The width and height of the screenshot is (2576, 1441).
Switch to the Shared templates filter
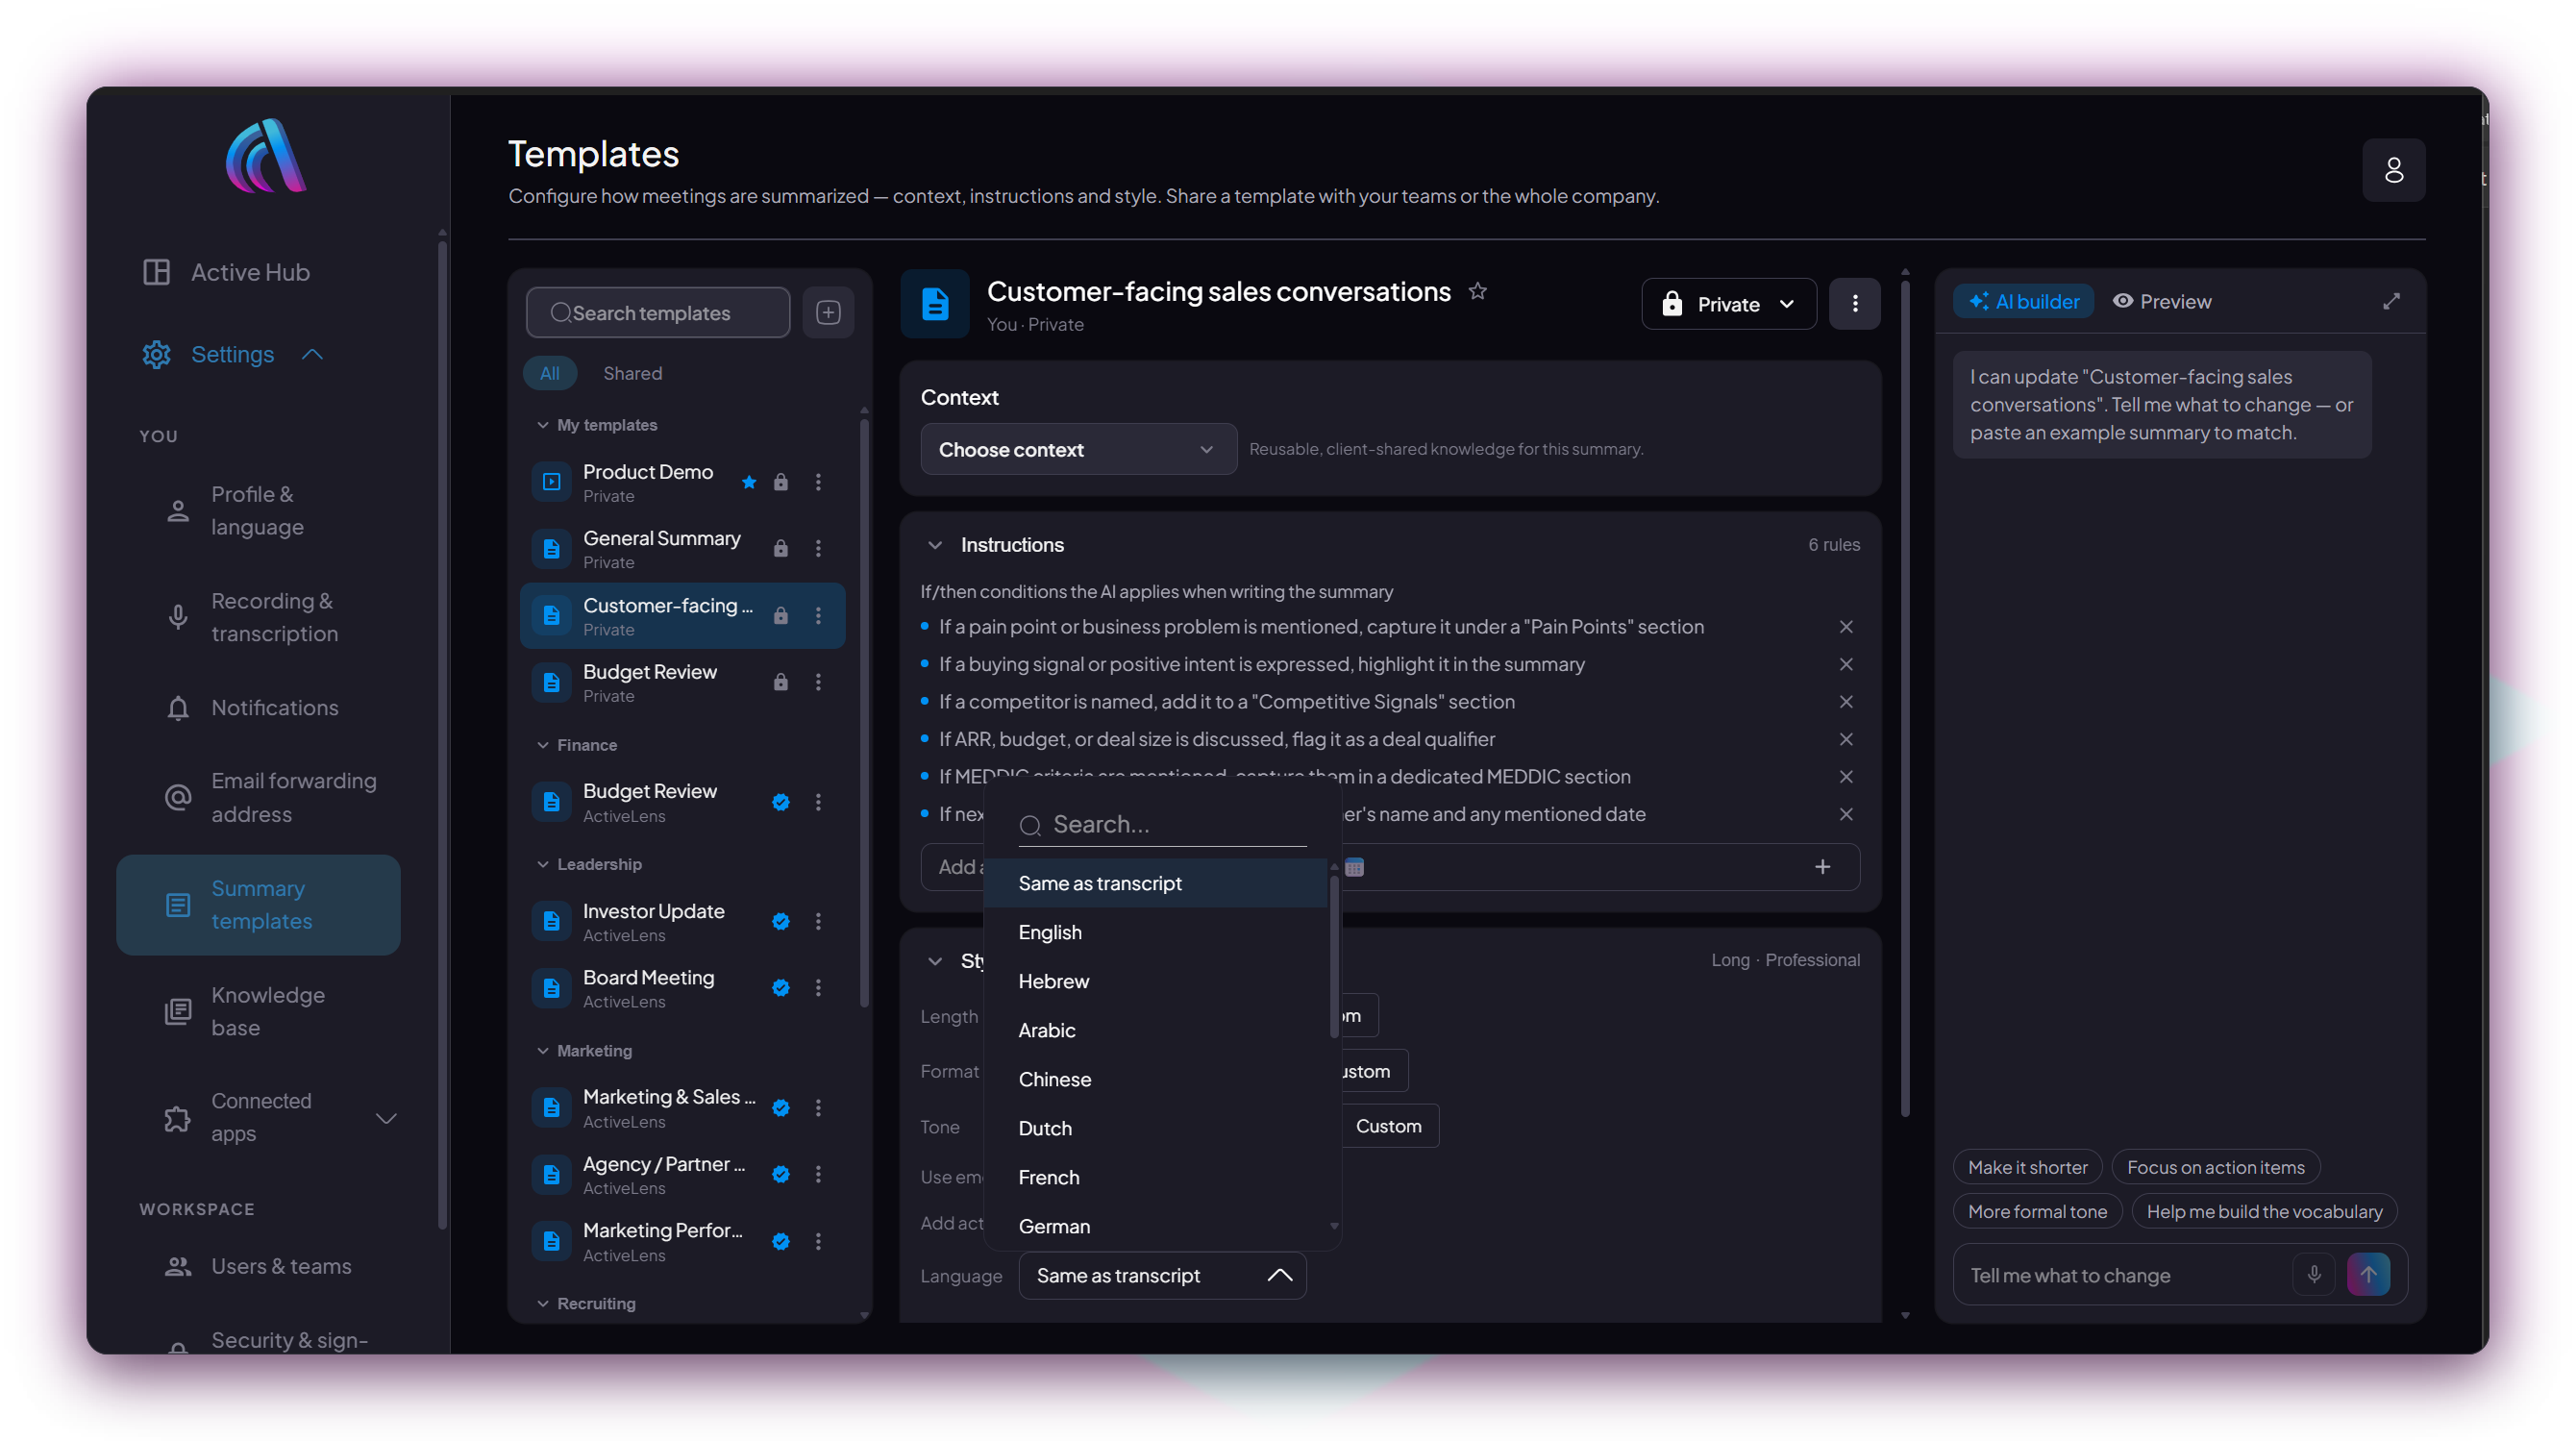pos(632,373)
